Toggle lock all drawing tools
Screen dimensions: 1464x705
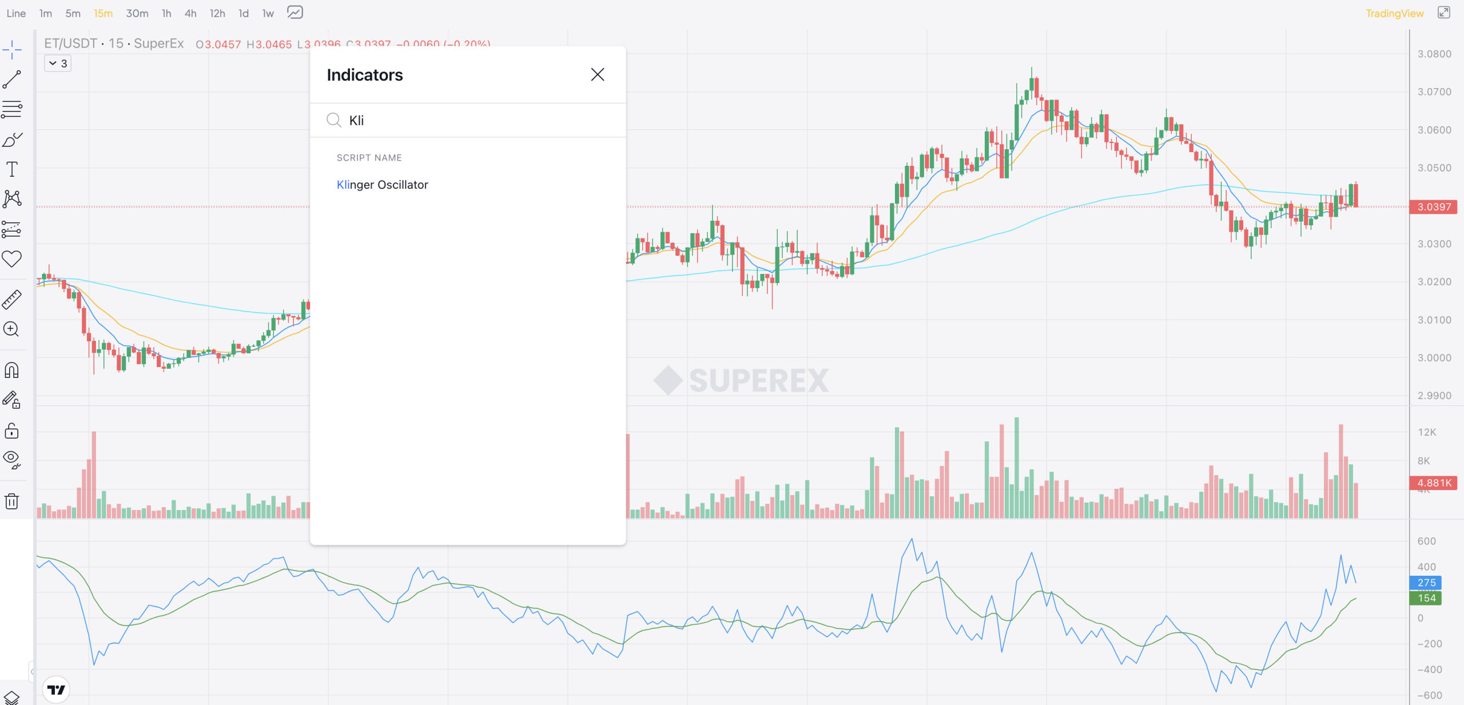click(x=12, y=431)
